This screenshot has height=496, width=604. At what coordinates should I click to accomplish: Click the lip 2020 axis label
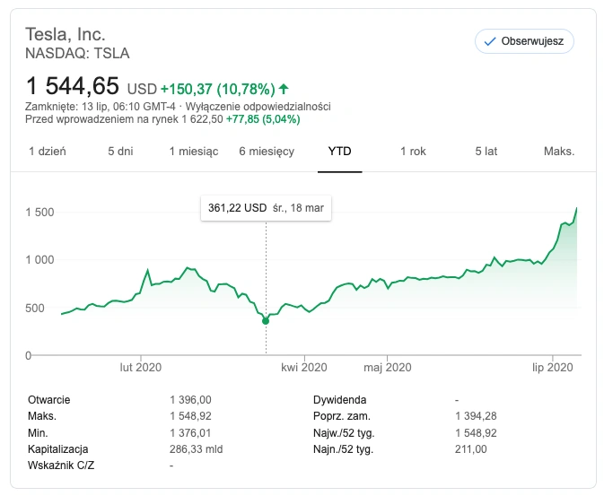[x=553, y=368]
